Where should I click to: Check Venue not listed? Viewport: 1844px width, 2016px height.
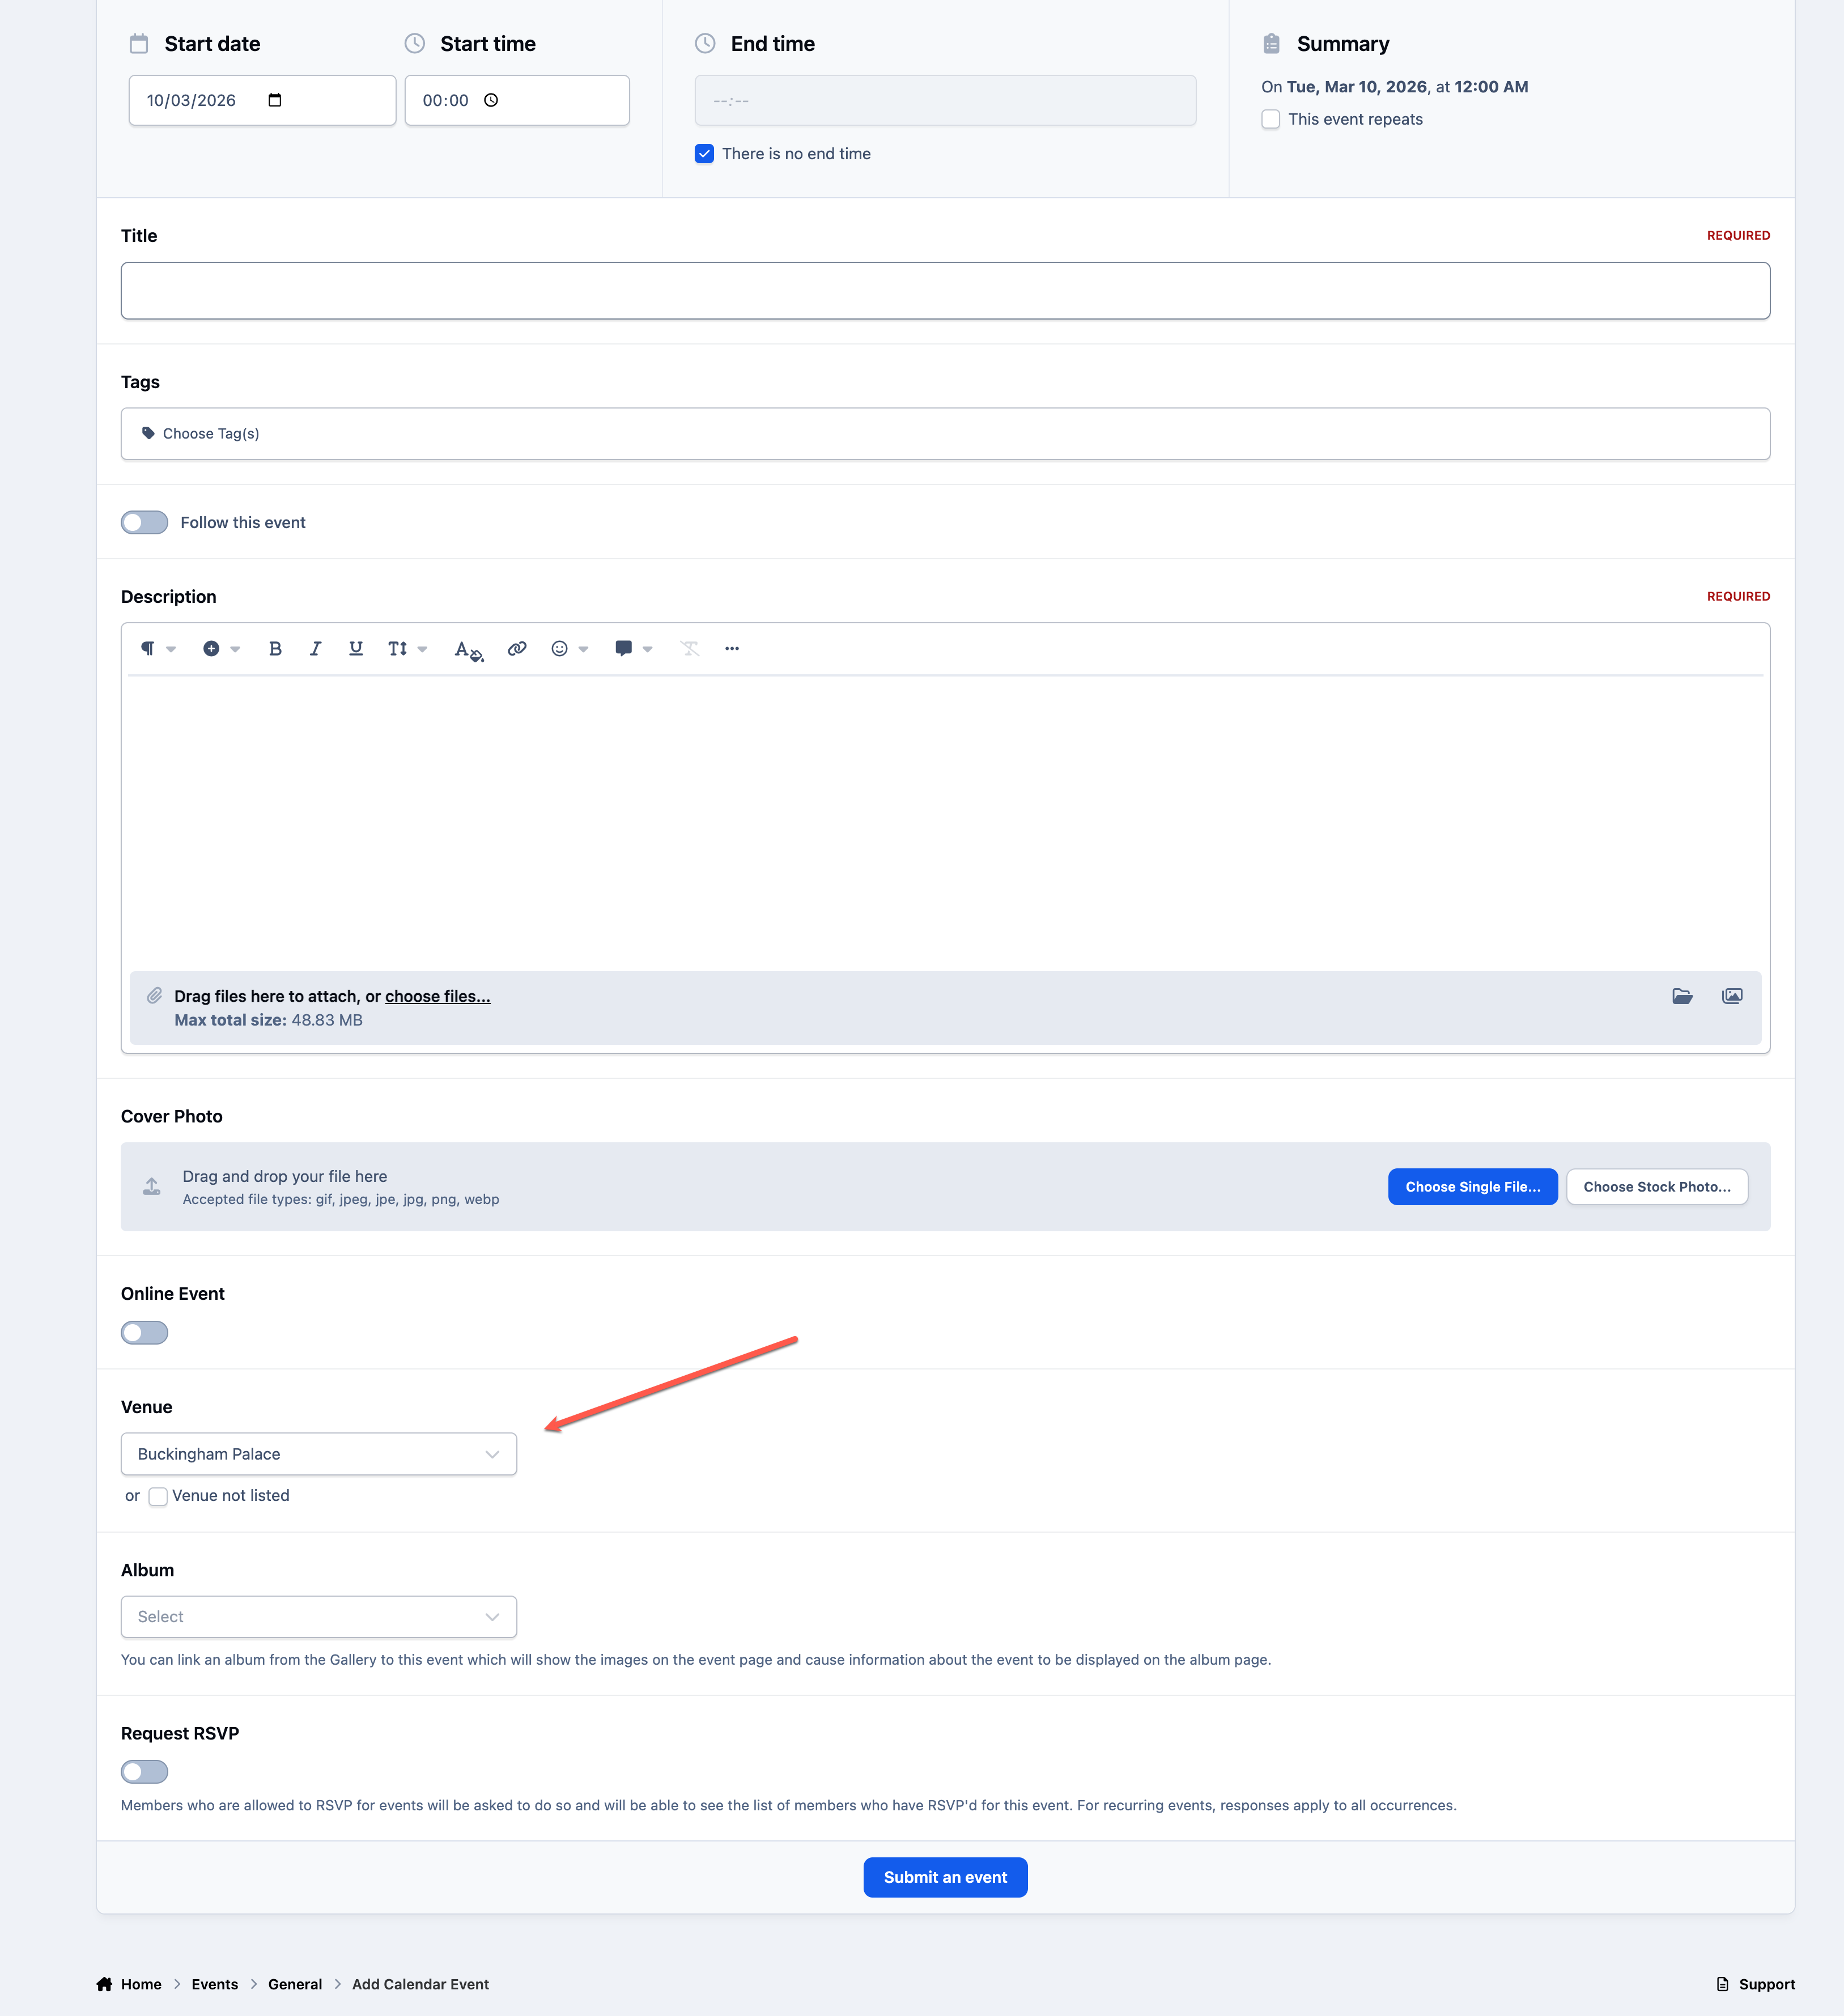click(157, 1496)
